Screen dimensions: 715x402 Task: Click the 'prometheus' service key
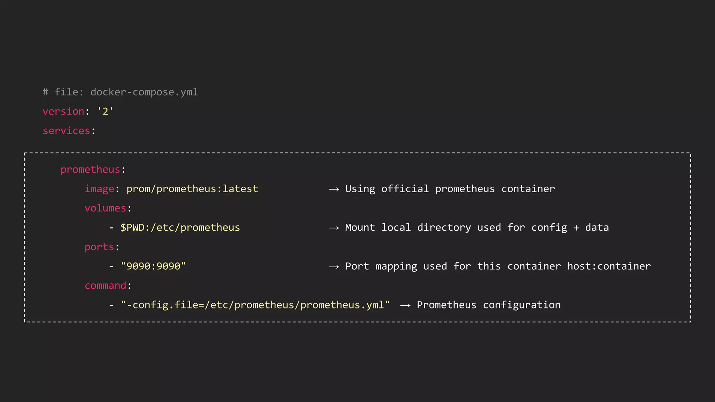tap(90, 170)
